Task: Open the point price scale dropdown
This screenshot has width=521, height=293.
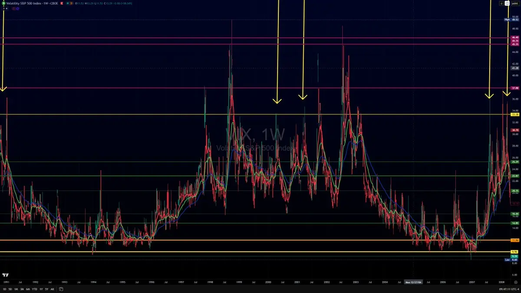Action: 515,3
